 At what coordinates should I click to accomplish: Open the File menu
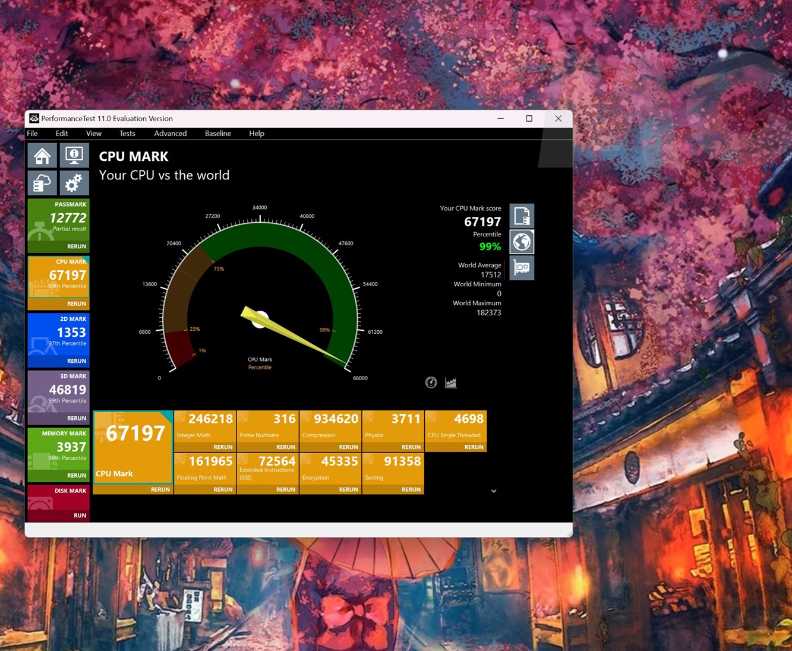point(33,134)
